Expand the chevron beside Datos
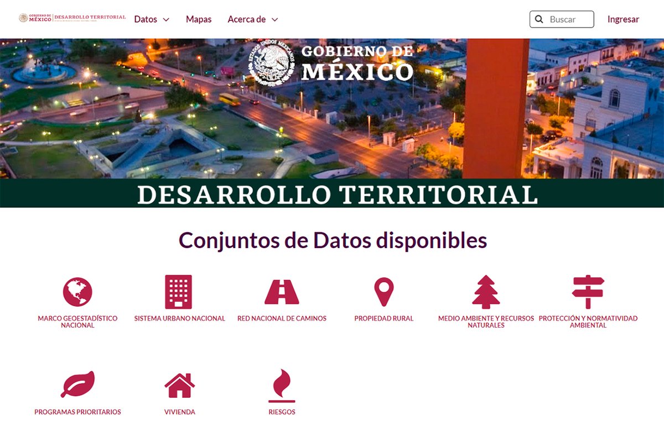 click(x=165, y=20)
